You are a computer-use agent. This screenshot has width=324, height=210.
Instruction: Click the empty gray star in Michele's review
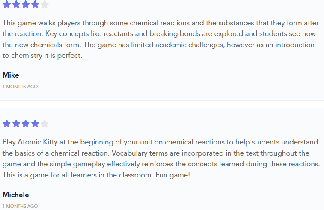coord(45,124)
